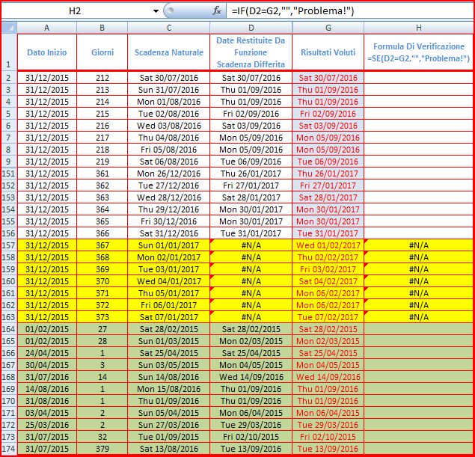
Task: Click the fx insert function icon
Action: [x=216, y=11]
